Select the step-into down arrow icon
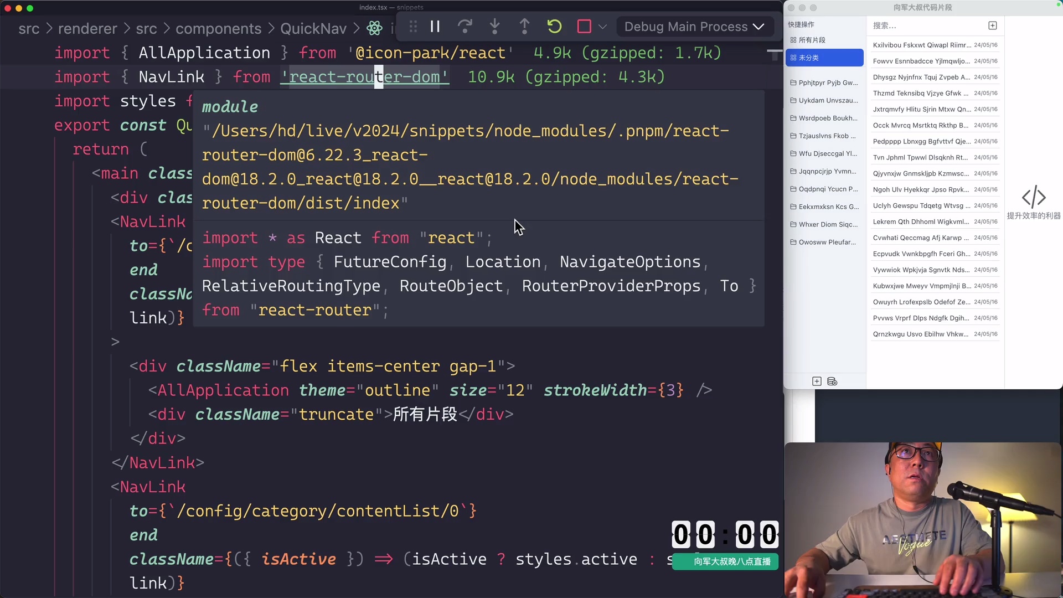Viewport: 1063px width, 598px height. [494, 26]
